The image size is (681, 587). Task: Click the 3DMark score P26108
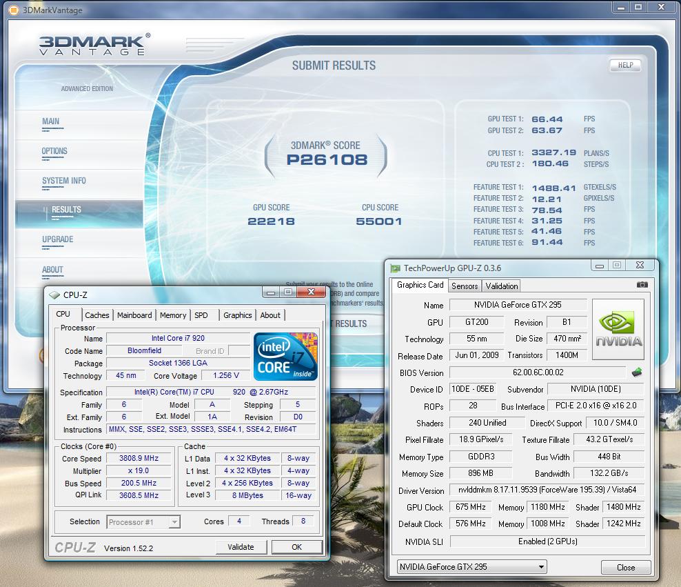point(327,160)
